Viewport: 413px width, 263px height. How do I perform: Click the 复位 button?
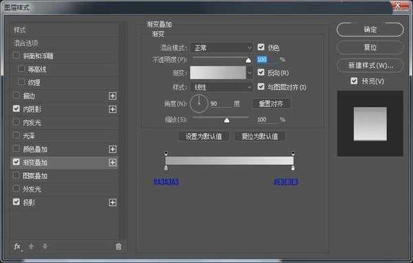click(370, 47)
